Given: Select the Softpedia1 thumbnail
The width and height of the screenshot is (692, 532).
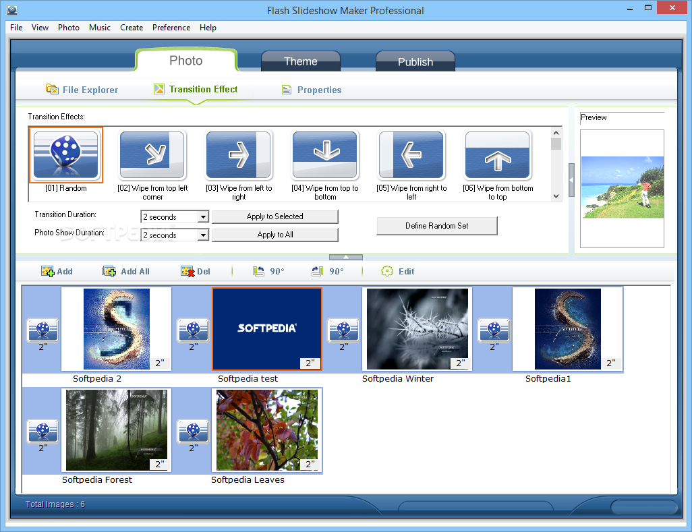Looking at the screenshot, I should [567, 329].
